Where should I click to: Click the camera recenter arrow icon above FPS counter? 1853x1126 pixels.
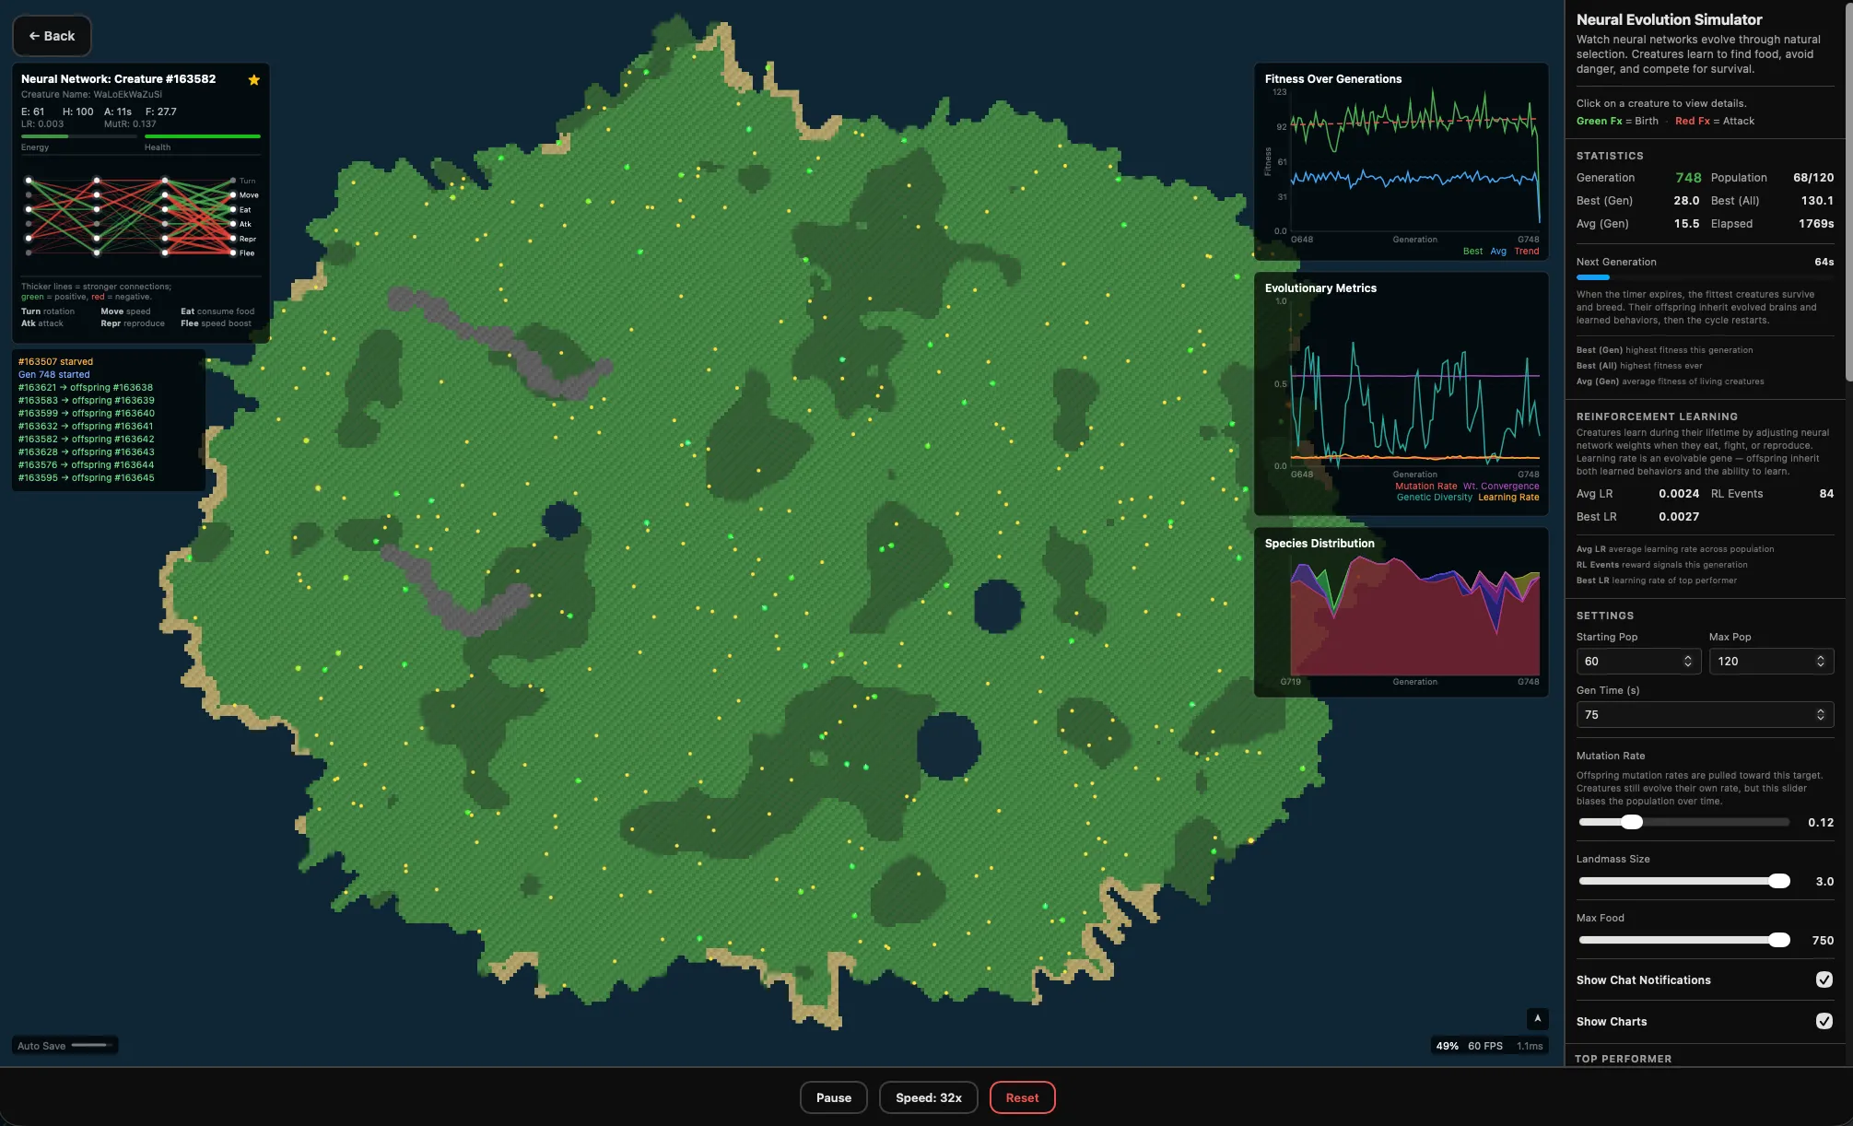(1537, 1018)
